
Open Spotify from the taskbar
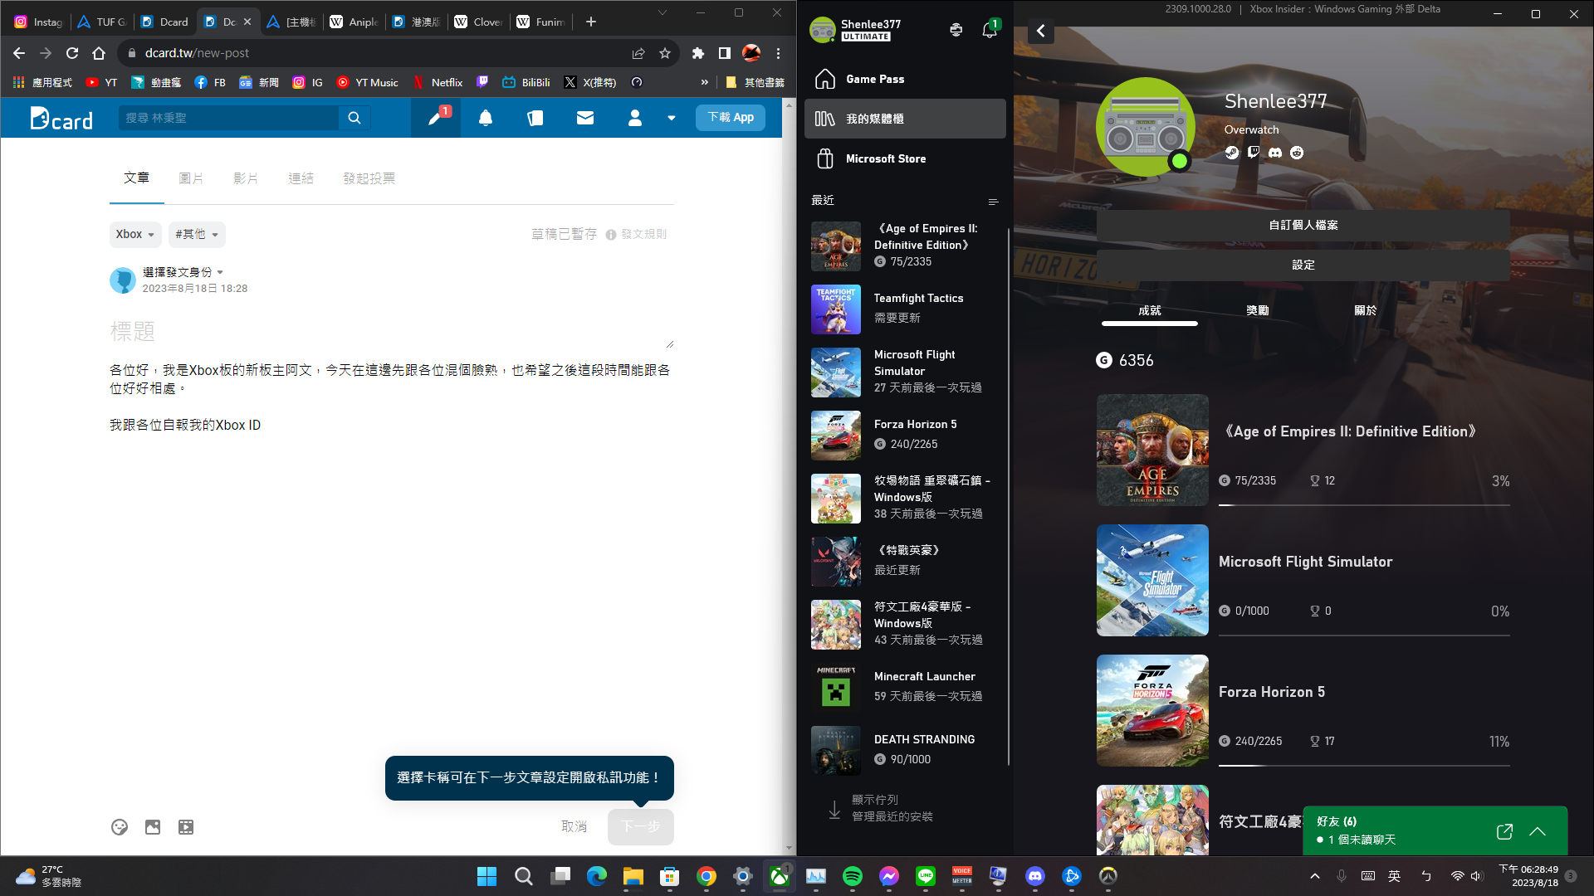(853, 876)
